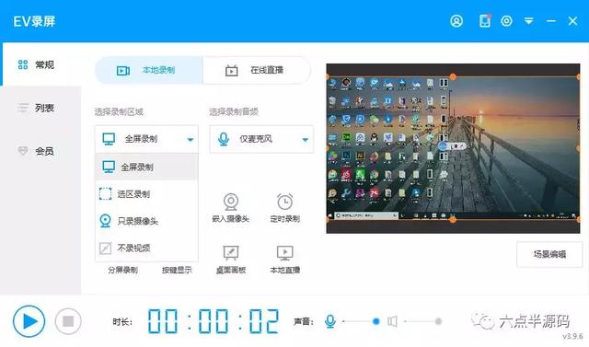The image size is (589, 347).
Task: Open the 桌面画板 drawing board icon
Action: [x=231, y=253]
